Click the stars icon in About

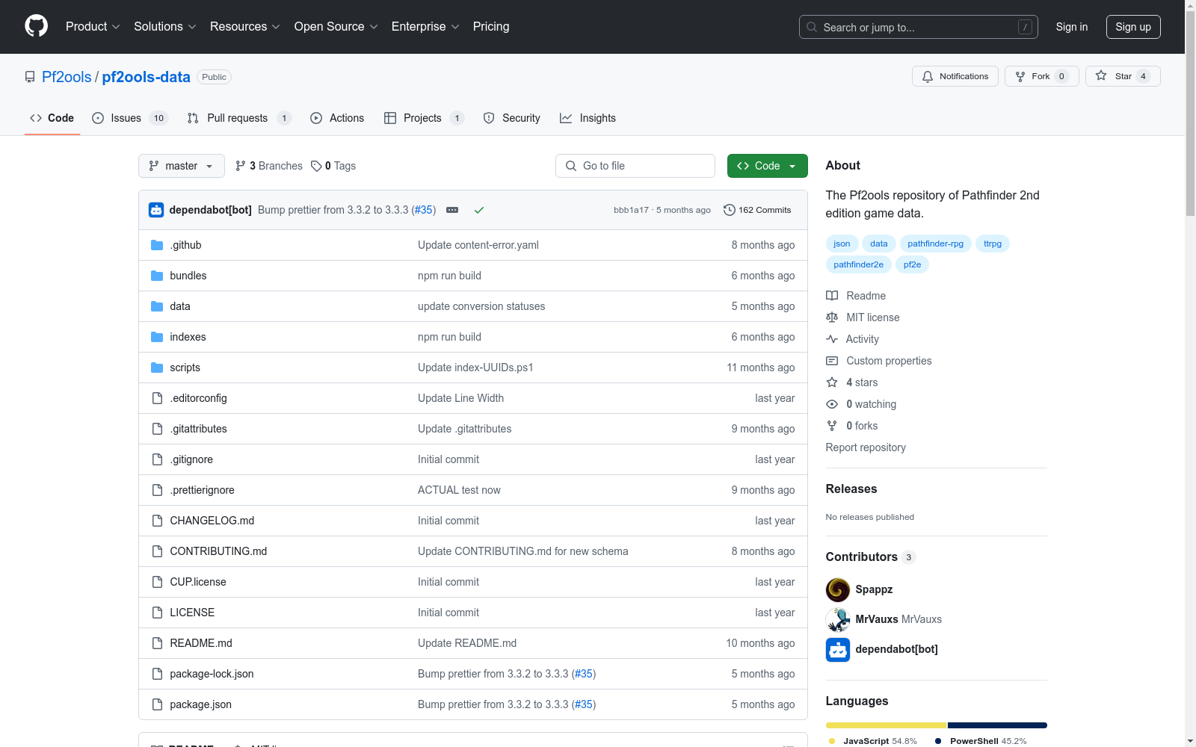832,382
